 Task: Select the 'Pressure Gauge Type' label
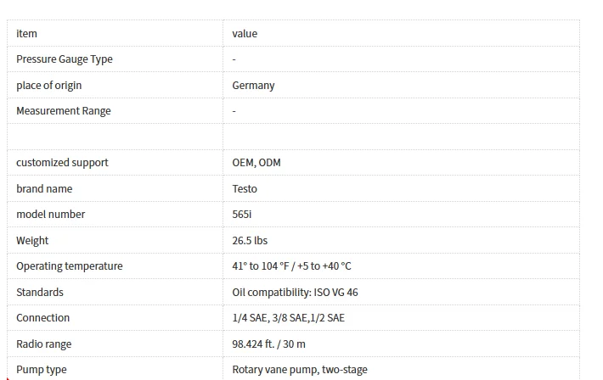[65, 59]
